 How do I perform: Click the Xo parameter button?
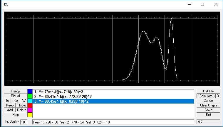[x=16, y=101]
